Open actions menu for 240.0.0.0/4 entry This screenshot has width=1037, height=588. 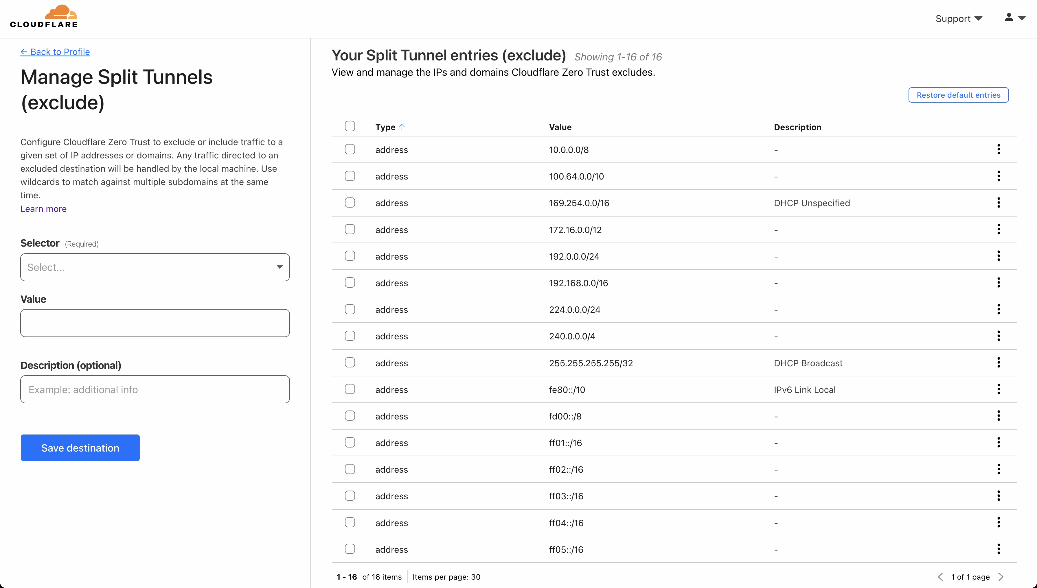pyautogui.click(x=998, y=336)
